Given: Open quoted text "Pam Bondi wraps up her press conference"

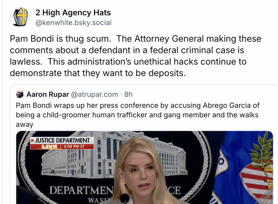Looking at the screenshot, I should point(87,105).
